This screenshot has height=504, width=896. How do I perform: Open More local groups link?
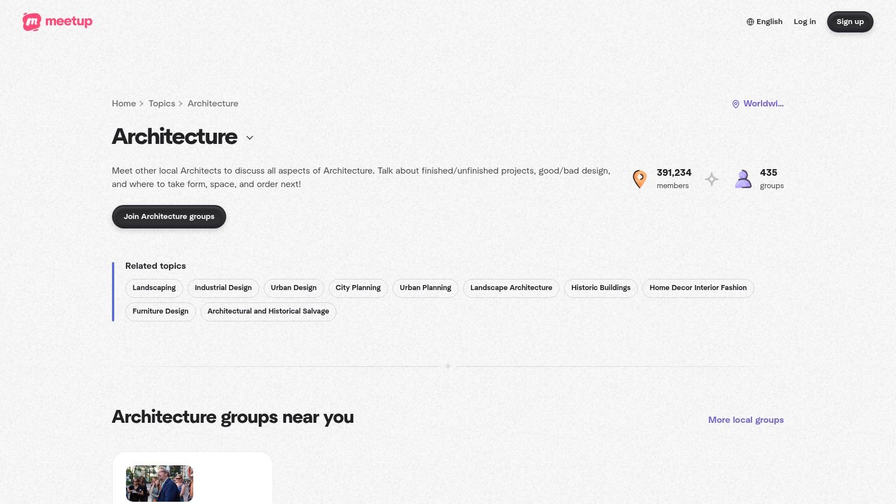click(x=745, y=420)
